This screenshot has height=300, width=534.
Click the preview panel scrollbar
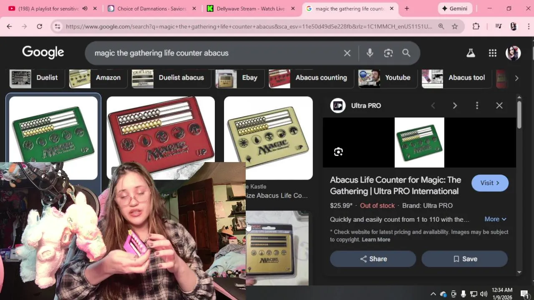[x=519, y=114]
